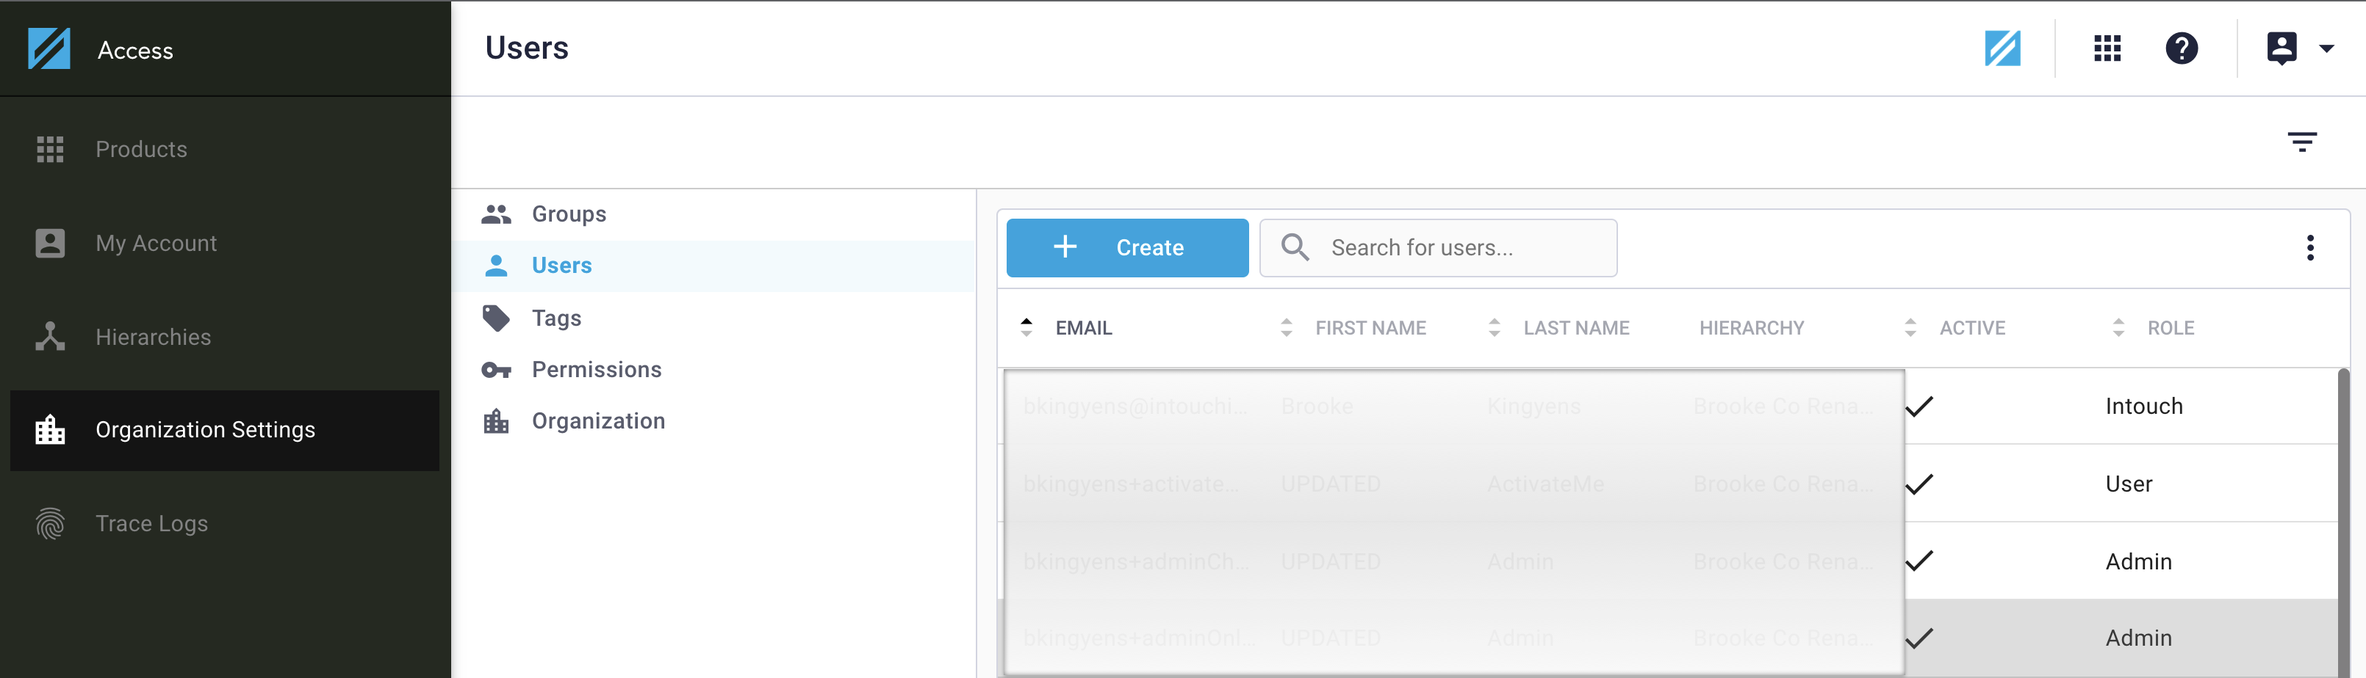Click the Hierarchies tree icon
Image resolution: width=2366 pixels, height=678 pixels.
click(50, 337)
